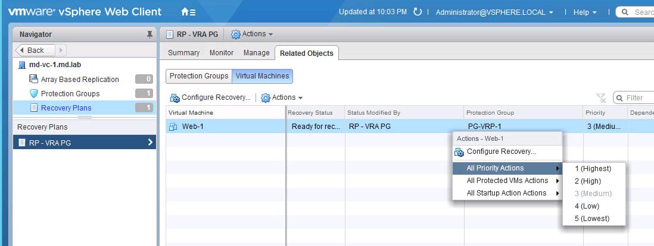Open Actions dropdown beside RP - VRA PG title
The width and height of the screenshot is (654, 246).
click(252, 34)
